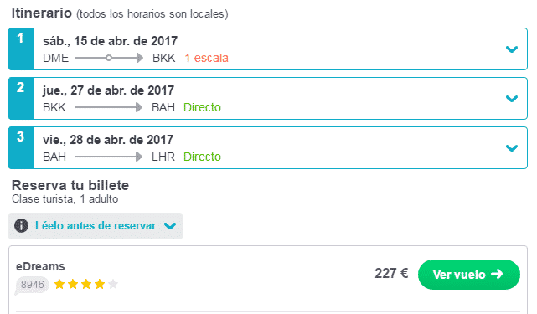Select sáb., 15 de abr. de 2017 row
Image resolution: width=537 pixels, height=314 pixels.
(268, 49)
